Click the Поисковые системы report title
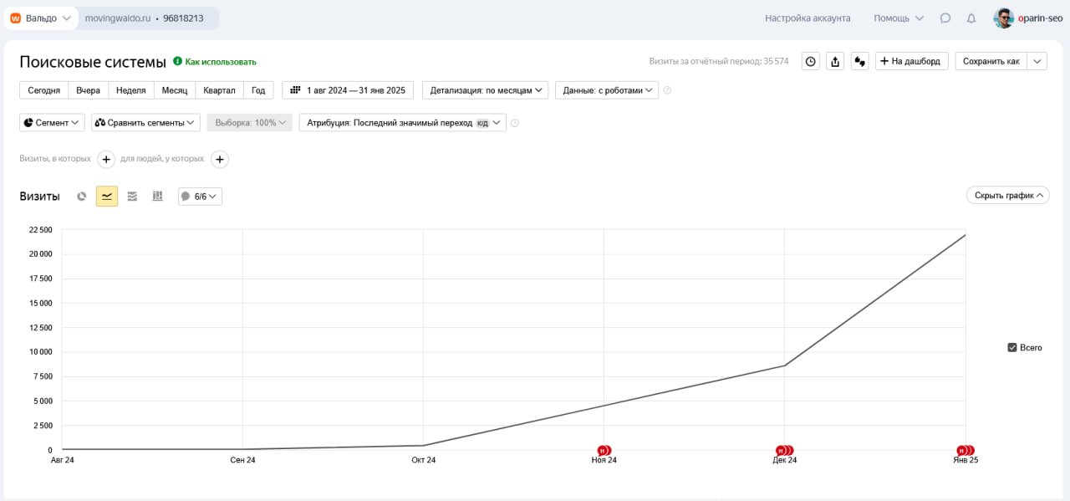 [x=93, y=62]
